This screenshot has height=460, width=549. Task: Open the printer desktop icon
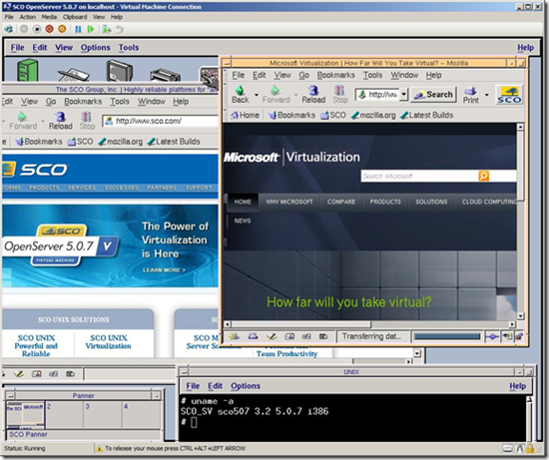point(165,75)
